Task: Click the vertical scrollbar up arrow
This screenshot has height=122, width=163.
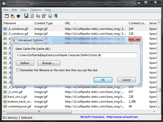Action: [159, 22]
